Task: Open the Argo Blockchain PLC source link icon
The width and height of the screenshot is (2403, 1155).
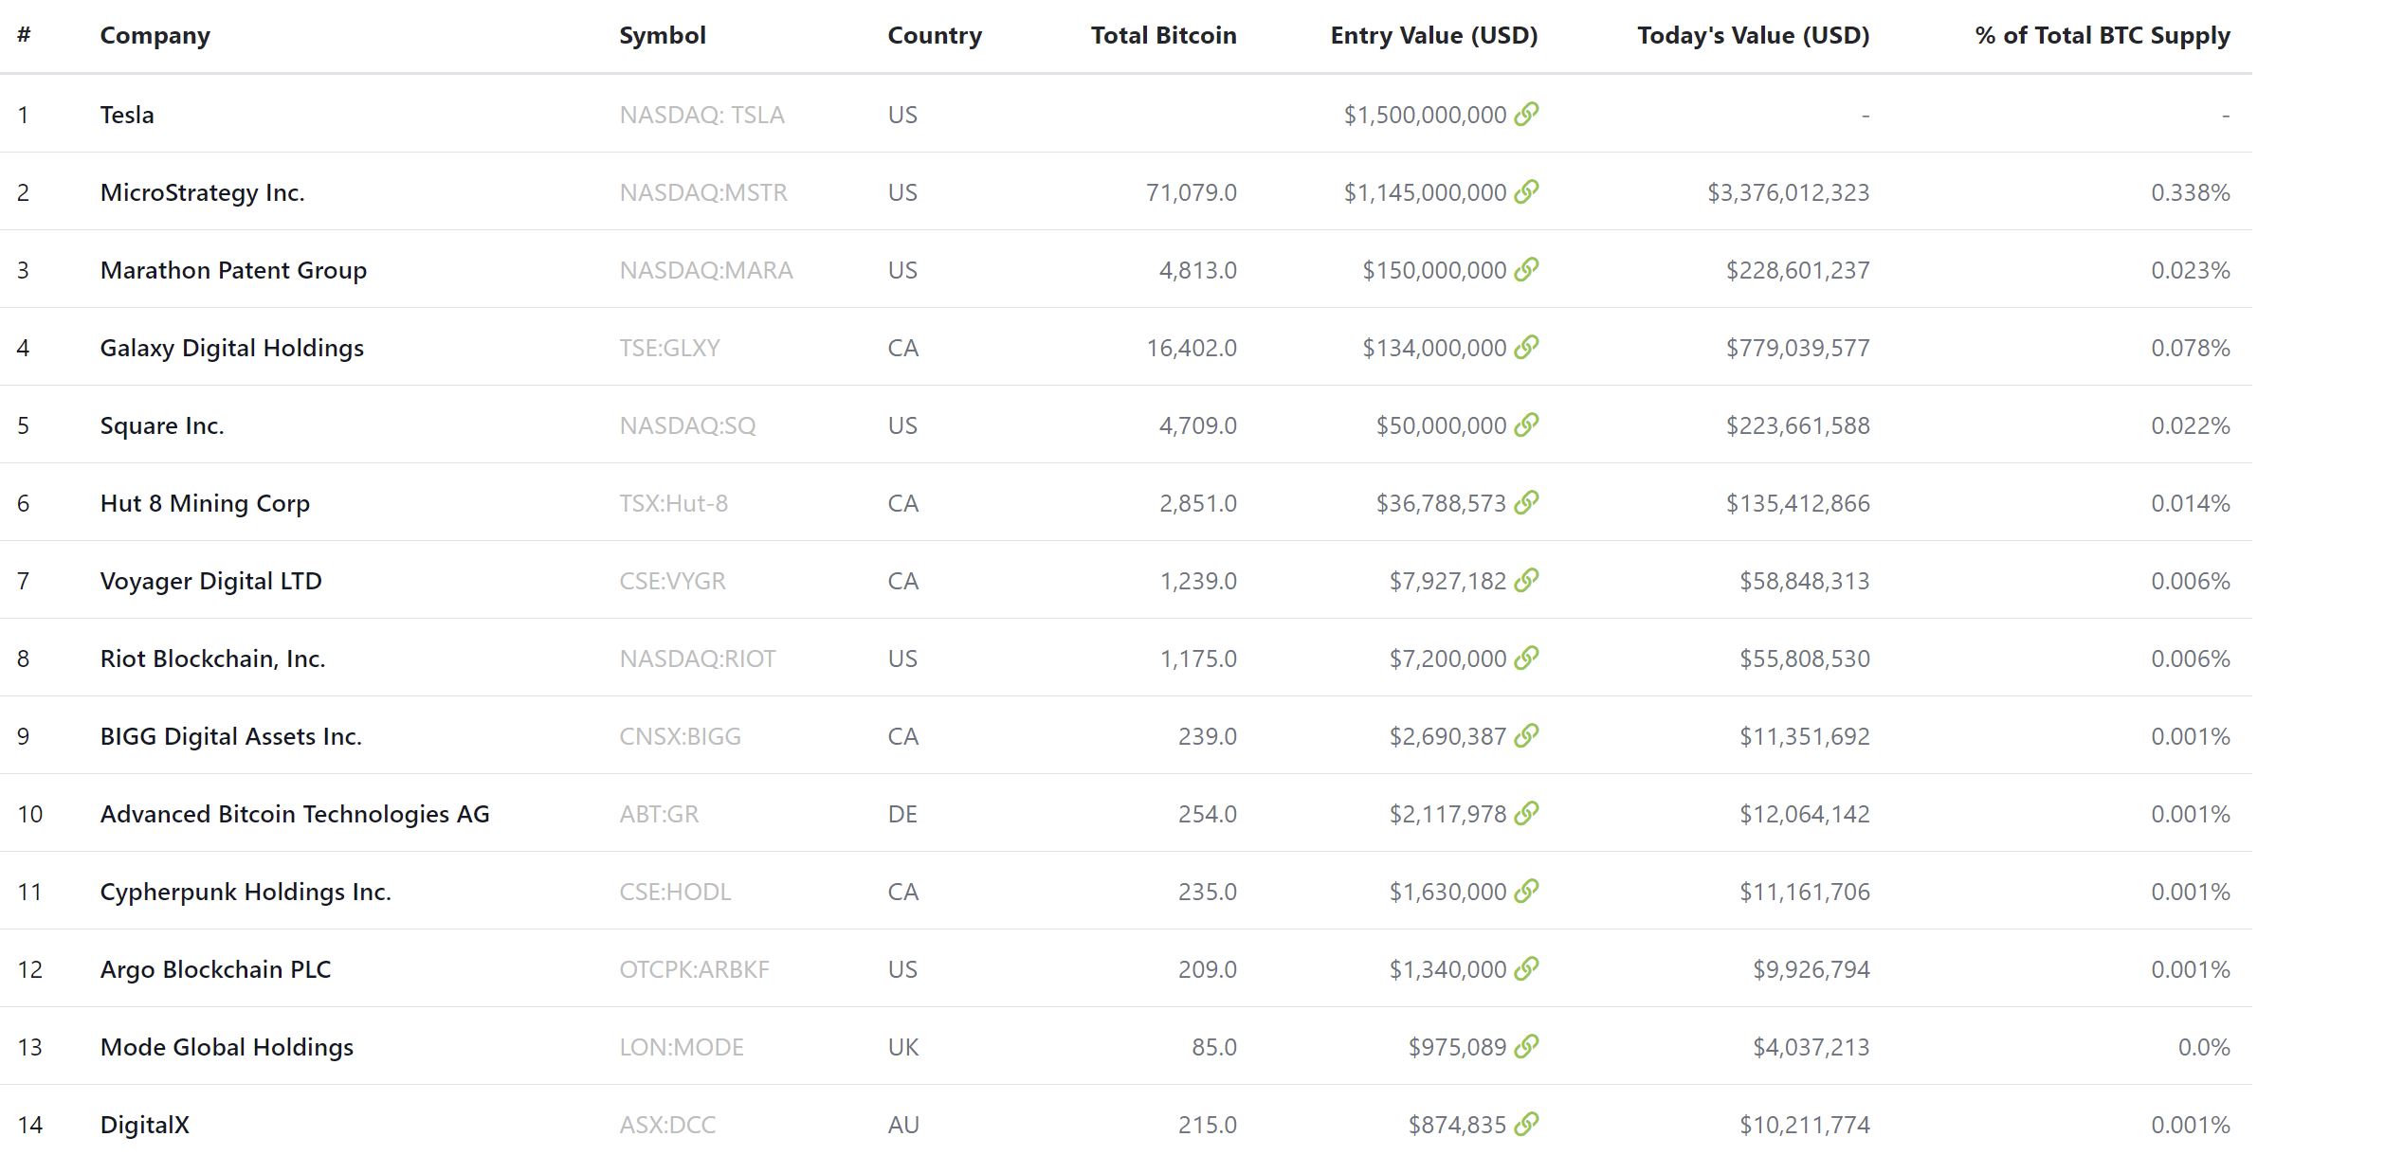Action: point(1526,968)
